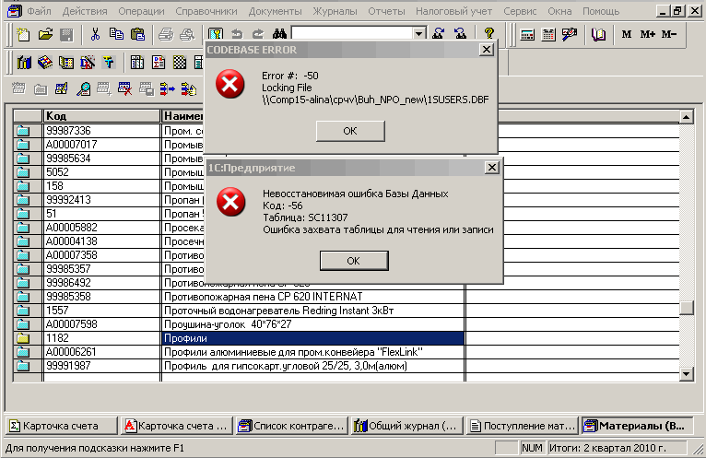This screenshot has height=458, width=706.
Task: Open the Calendar icon
Action: point(548,35)
